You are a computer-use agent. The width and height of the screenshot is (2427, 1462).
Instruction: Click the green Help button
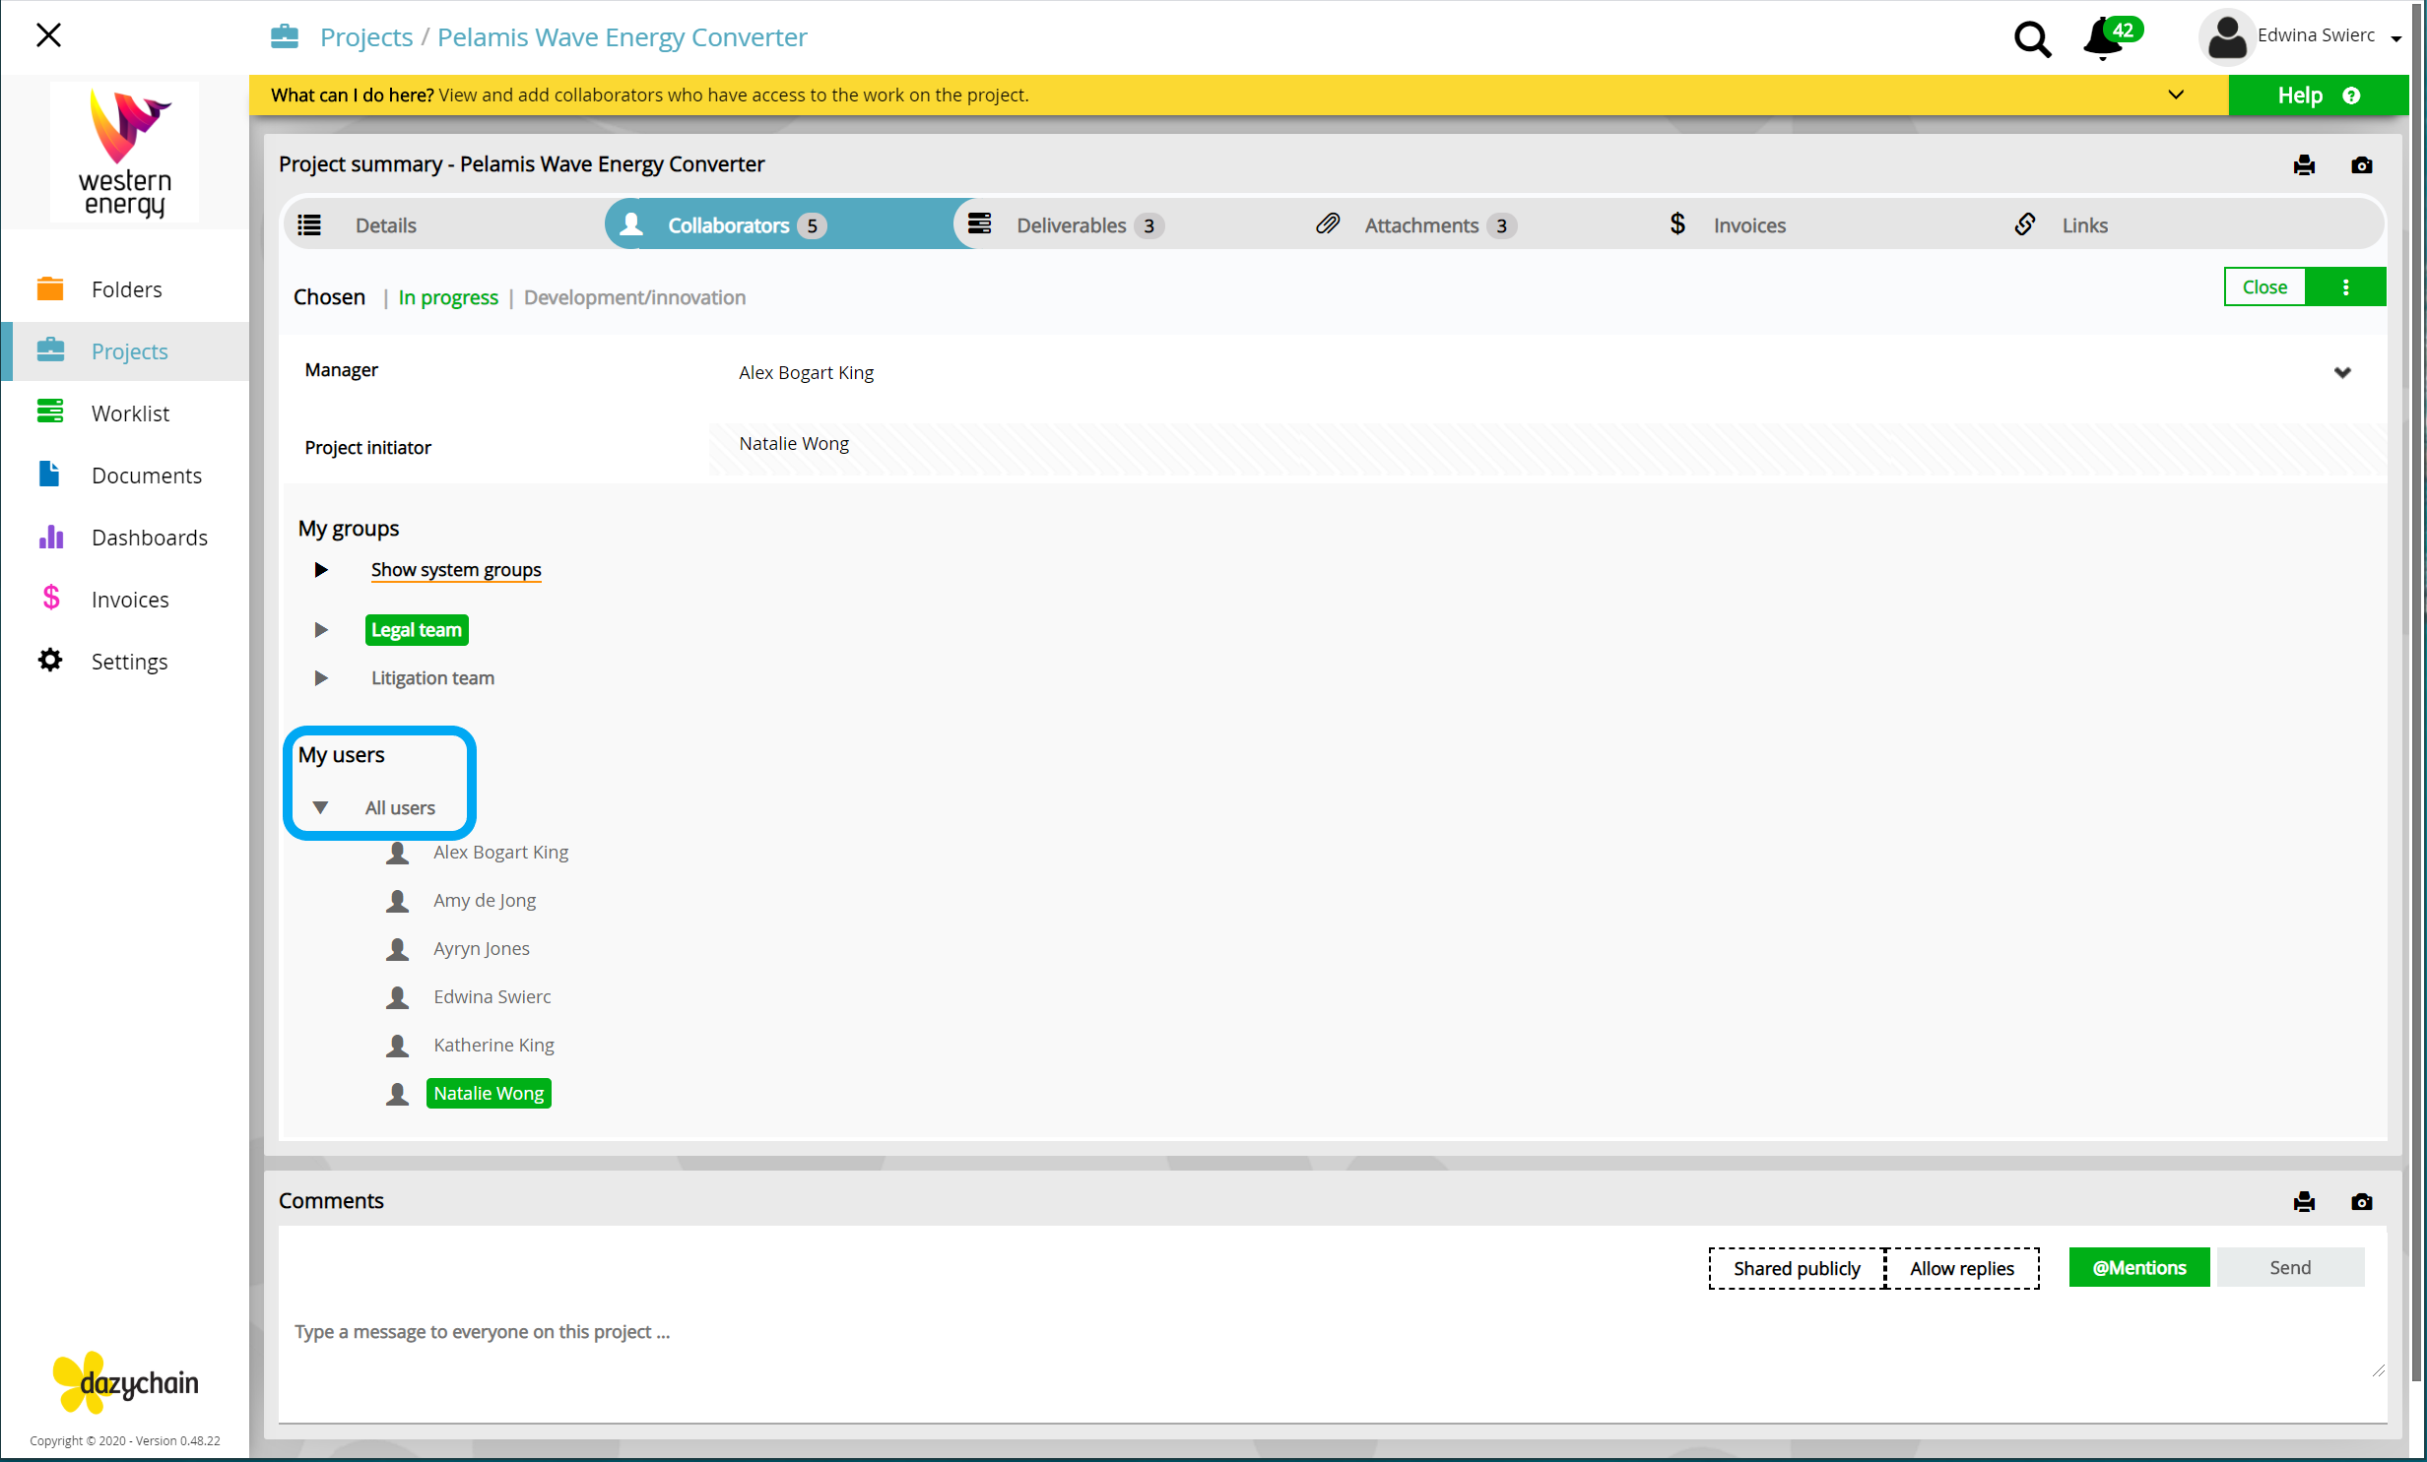[x=2318, y=95]
